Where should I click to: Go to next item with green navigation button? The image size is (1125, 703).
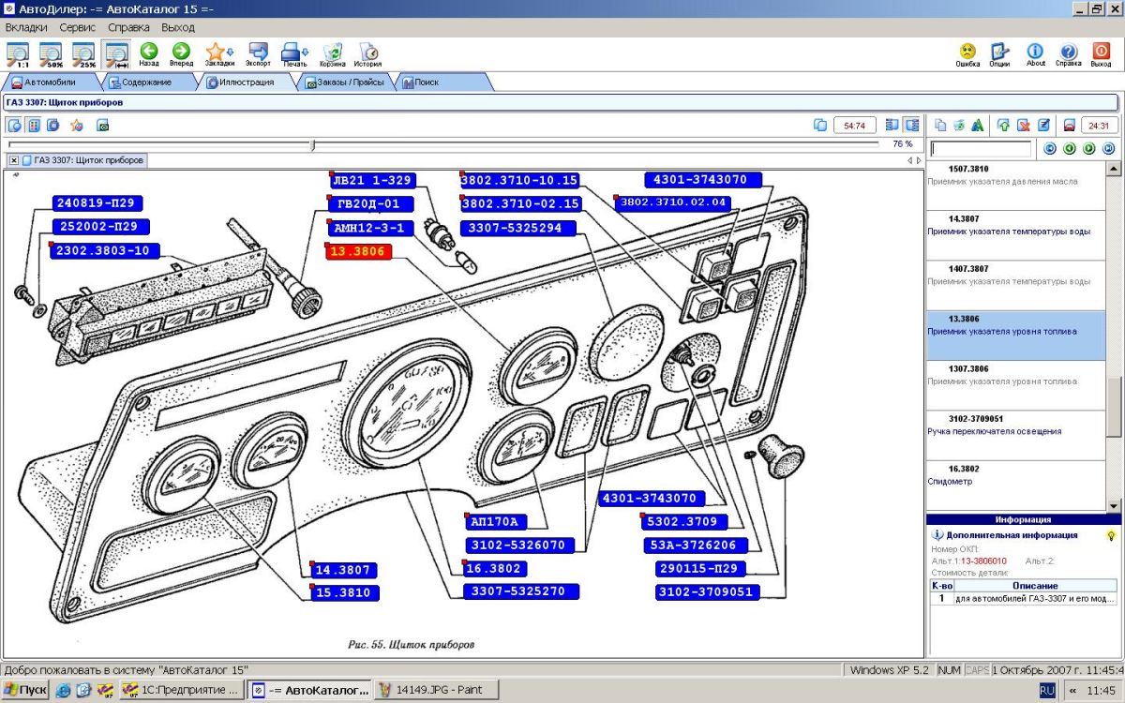[1089, 148]
